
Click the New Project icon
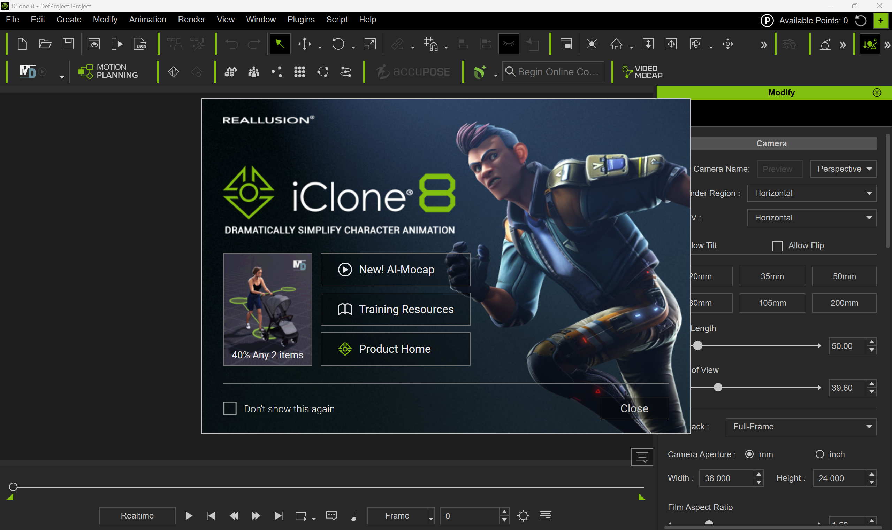[22, 44]
